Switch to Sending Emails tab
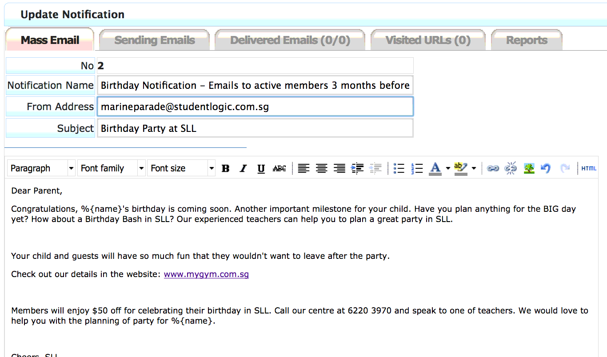 click(155, 40)
